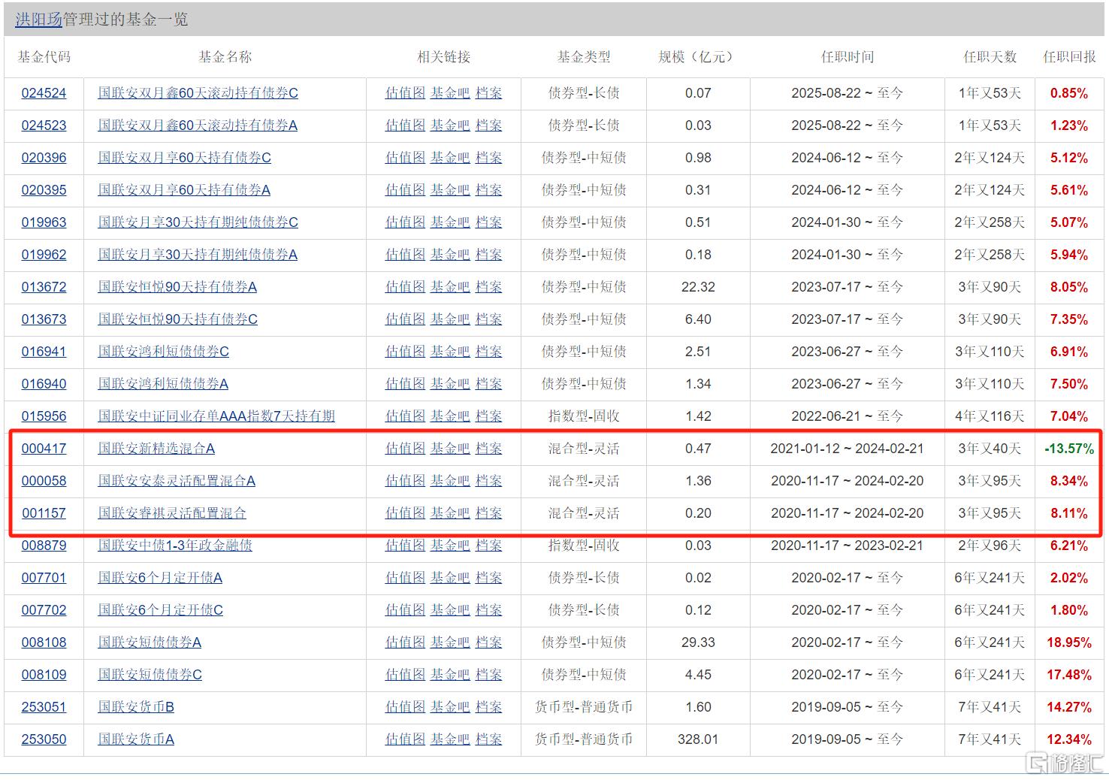
Task: Open fund code 013672
Action: tap(44, 287)
